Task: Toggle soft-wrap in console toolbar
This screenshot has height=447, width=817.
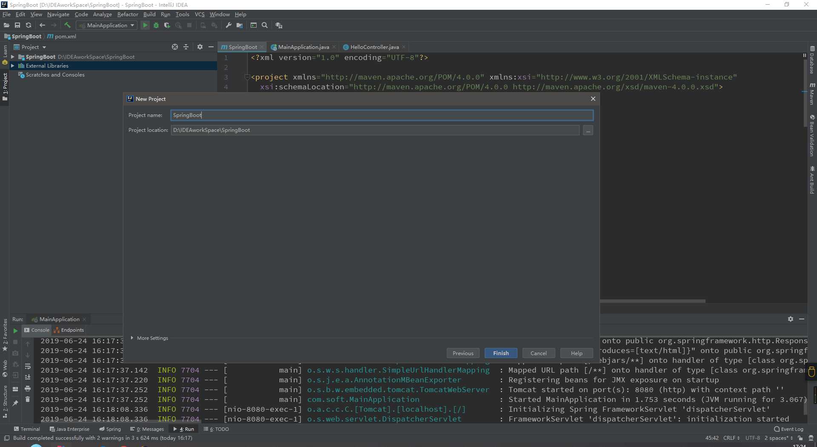Action: 28,366
